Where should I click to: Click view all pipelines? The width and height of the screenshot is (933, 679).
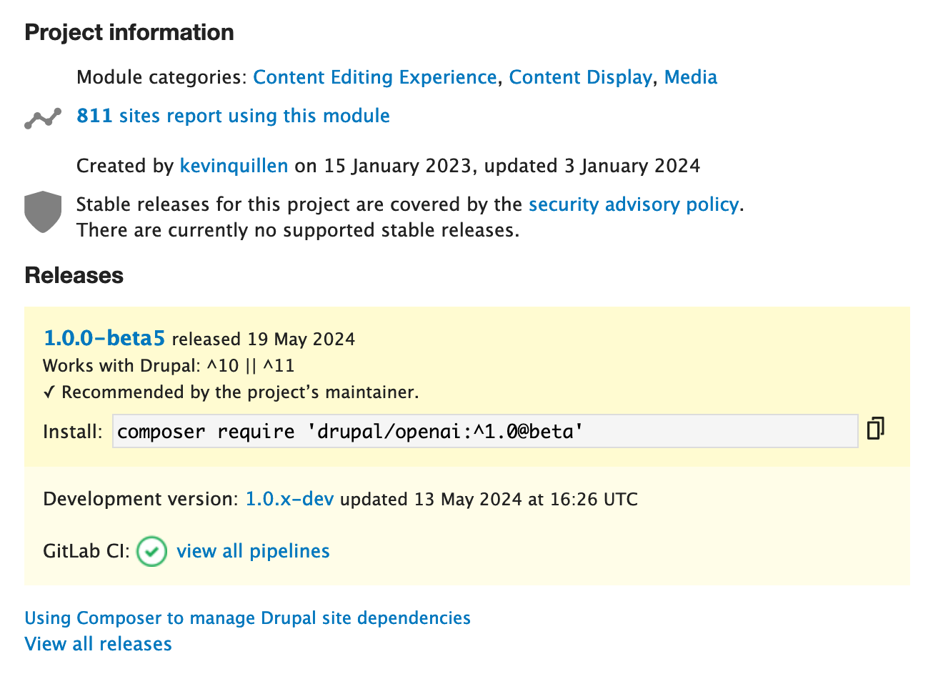[x=253, y=551]
